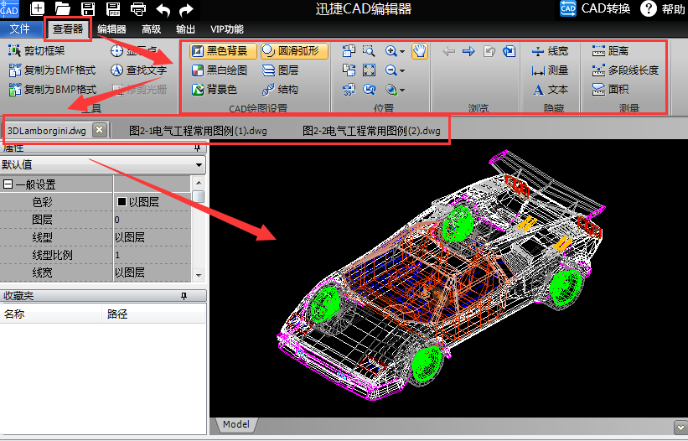Viewport: 688px width, 441px height.
Task: Switch to the 编辑器 ribbon tab
Action: pyautogui.click(x=112, y=29)
